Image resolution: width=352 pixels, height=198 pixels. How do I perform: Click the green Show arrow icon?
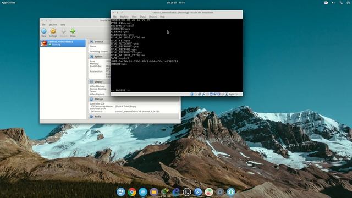click(x=73, y=31)
